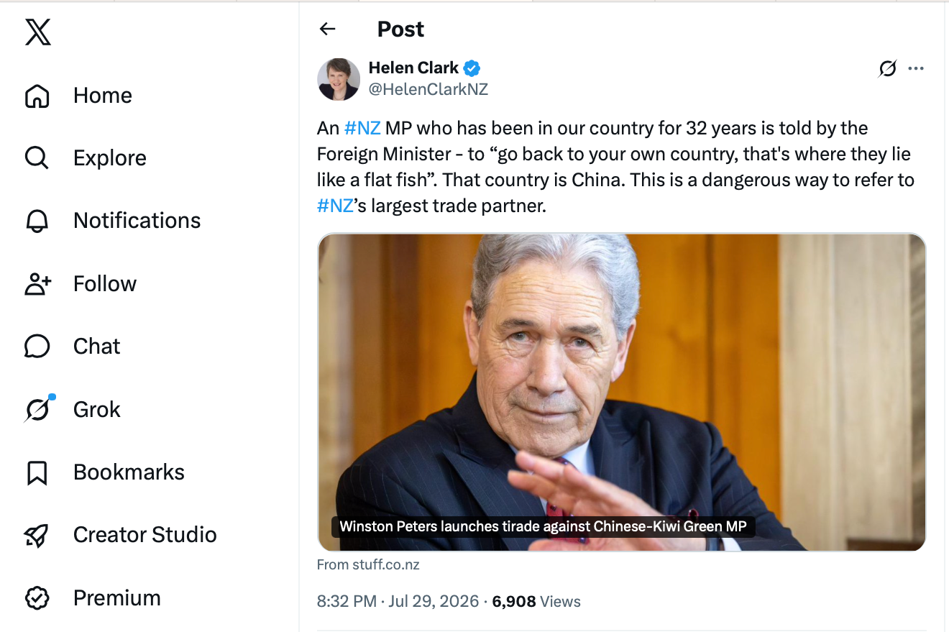Image resolution: width=949 pixels, height=632 pixels.
Task: Click the first #NZ hashtag
Action: (362, 129)
